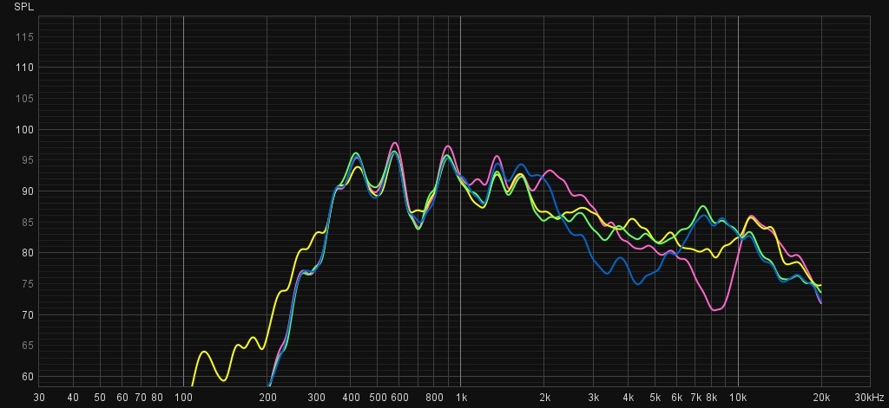Click the 75 dB SPL axis label
The height and width of the screenshot is (408, 889).
coord(29,283)
